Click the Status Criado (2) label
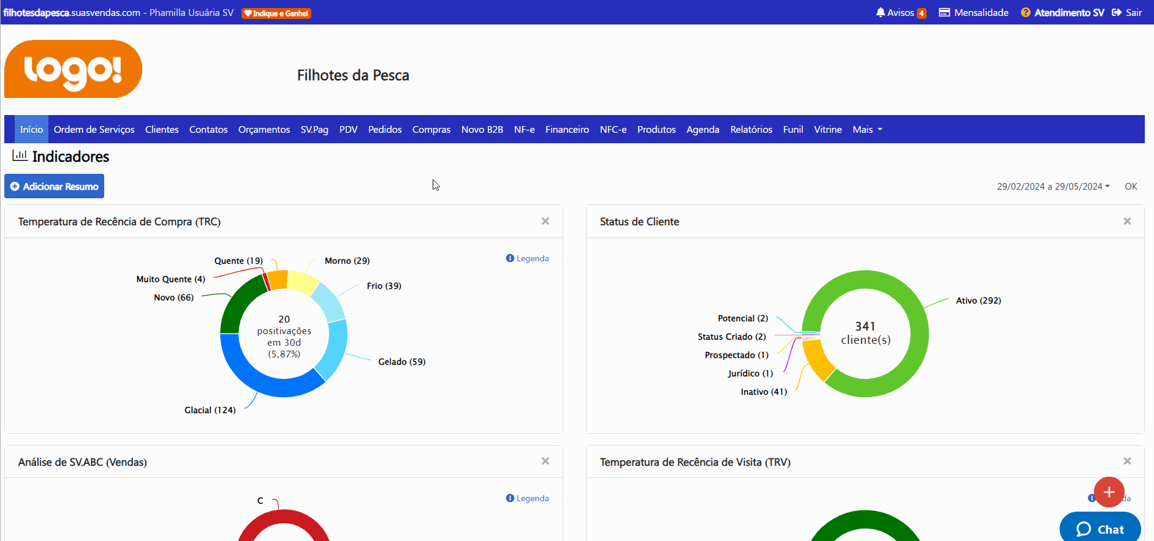 click(732, 337)
